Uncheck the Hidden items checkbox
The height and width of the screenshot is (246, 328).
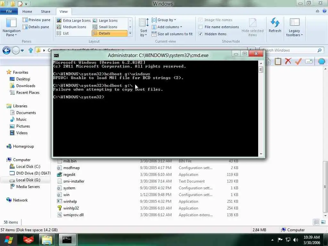[x=200, y=34]
